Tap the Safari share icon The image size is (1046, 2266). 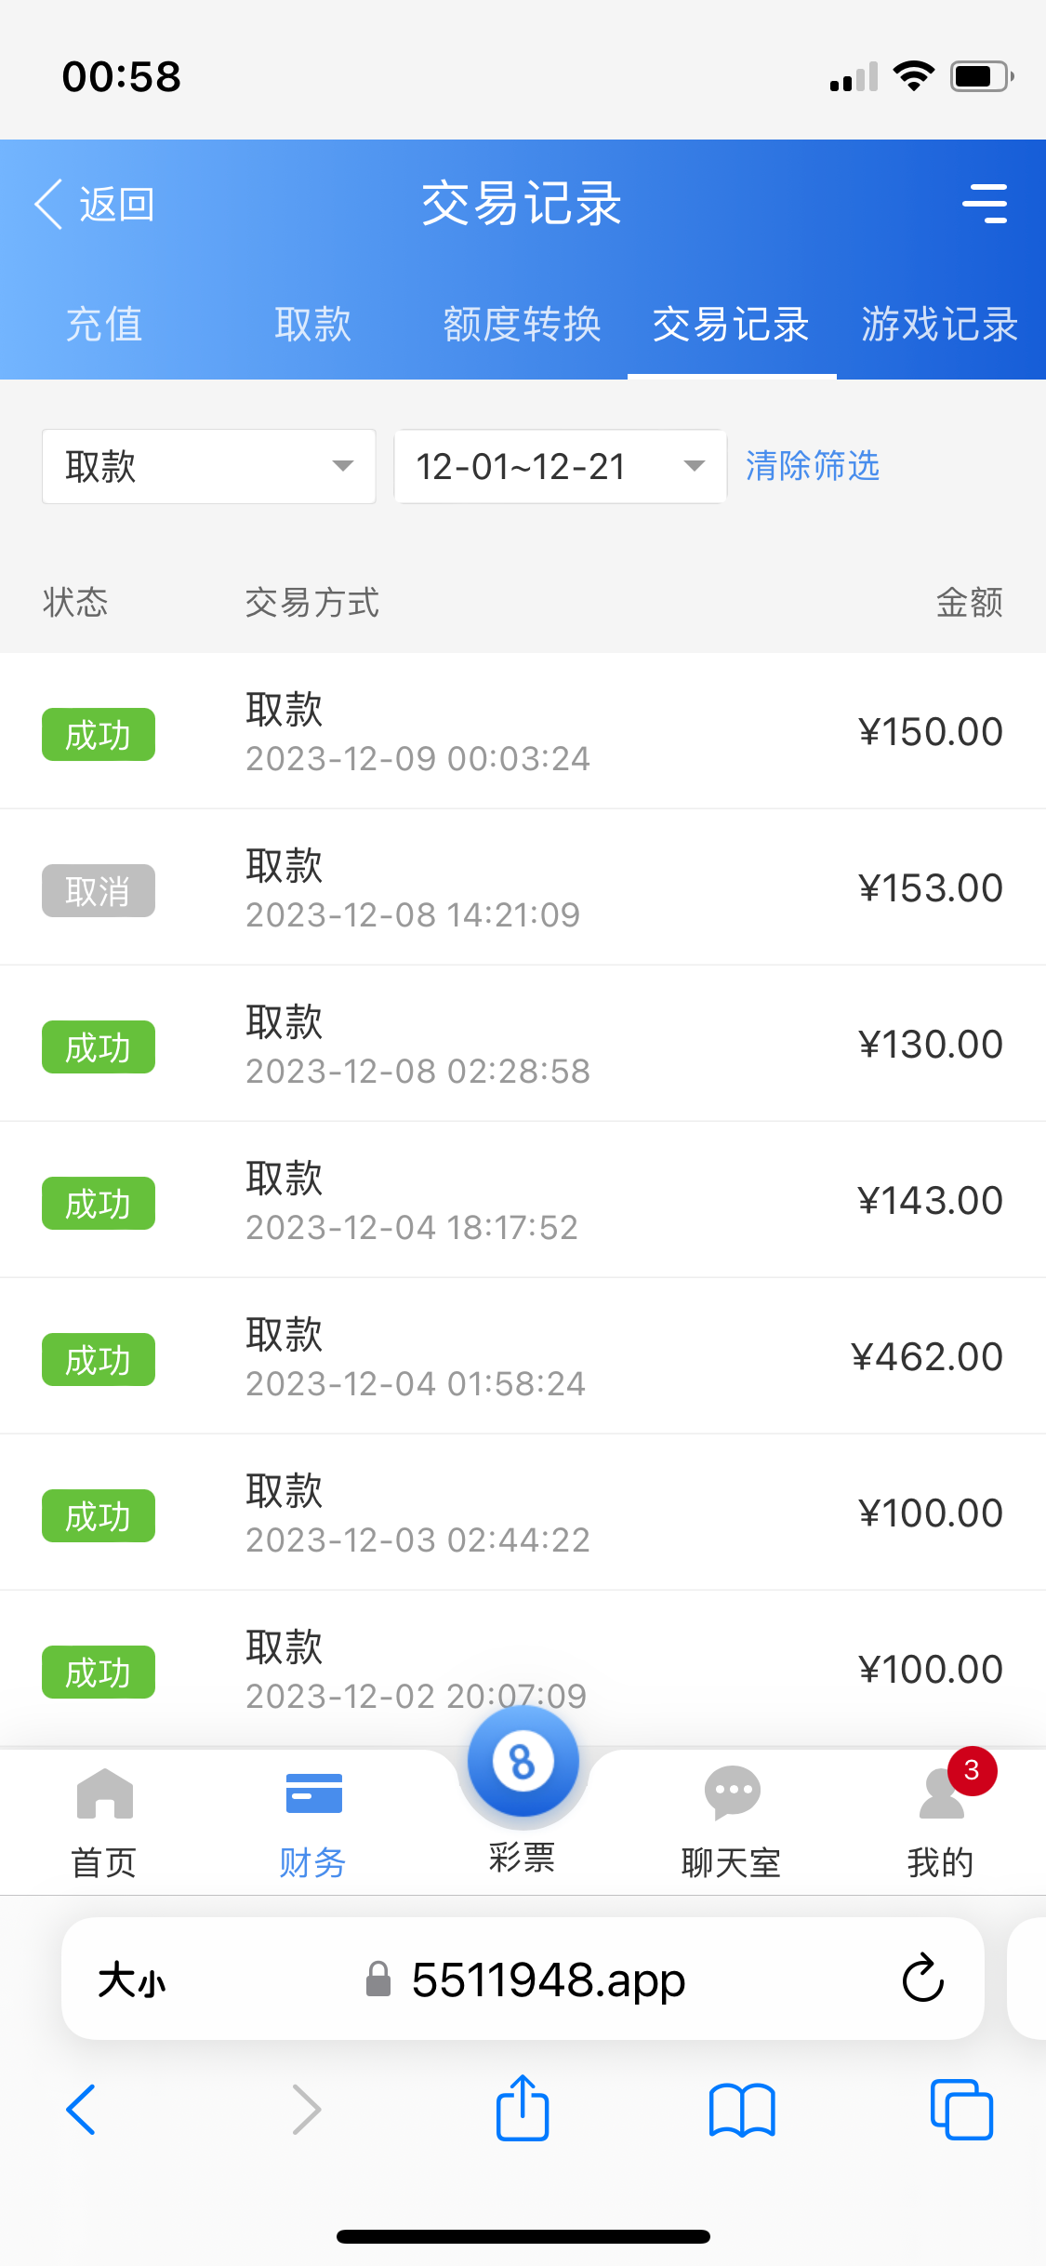[x=523, y=2109]
